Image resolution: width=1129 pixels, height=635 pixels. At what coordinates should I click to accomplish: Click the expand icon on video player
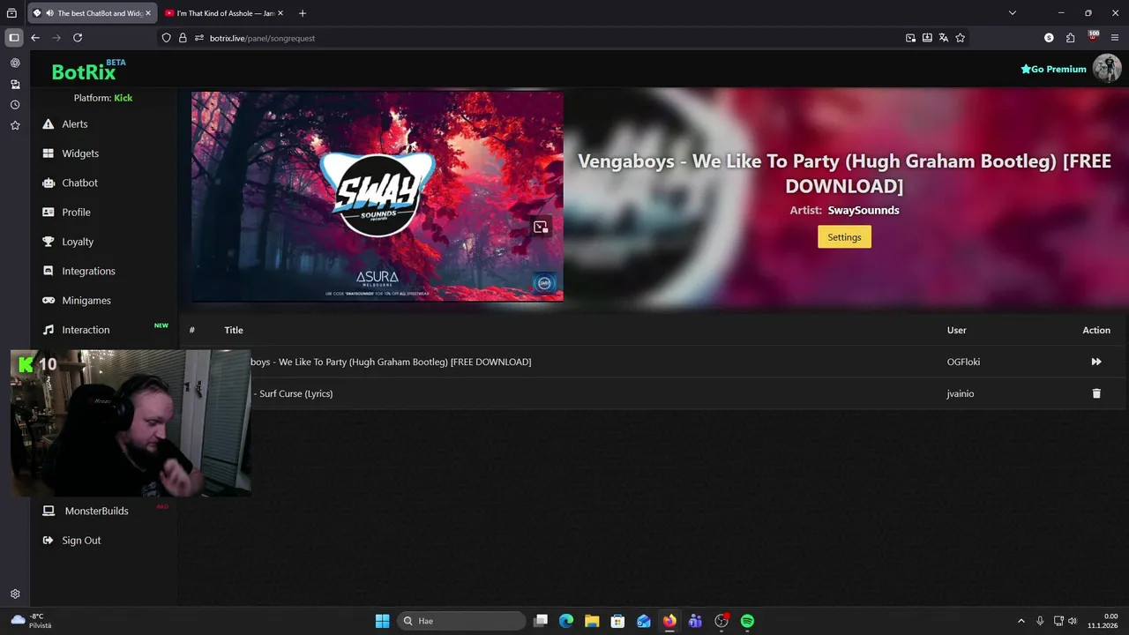pos(541,227)
